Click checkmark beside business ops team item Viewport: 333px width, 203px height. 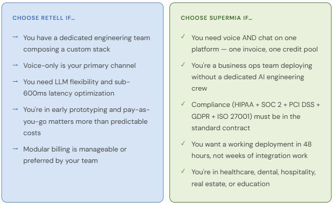183,64
